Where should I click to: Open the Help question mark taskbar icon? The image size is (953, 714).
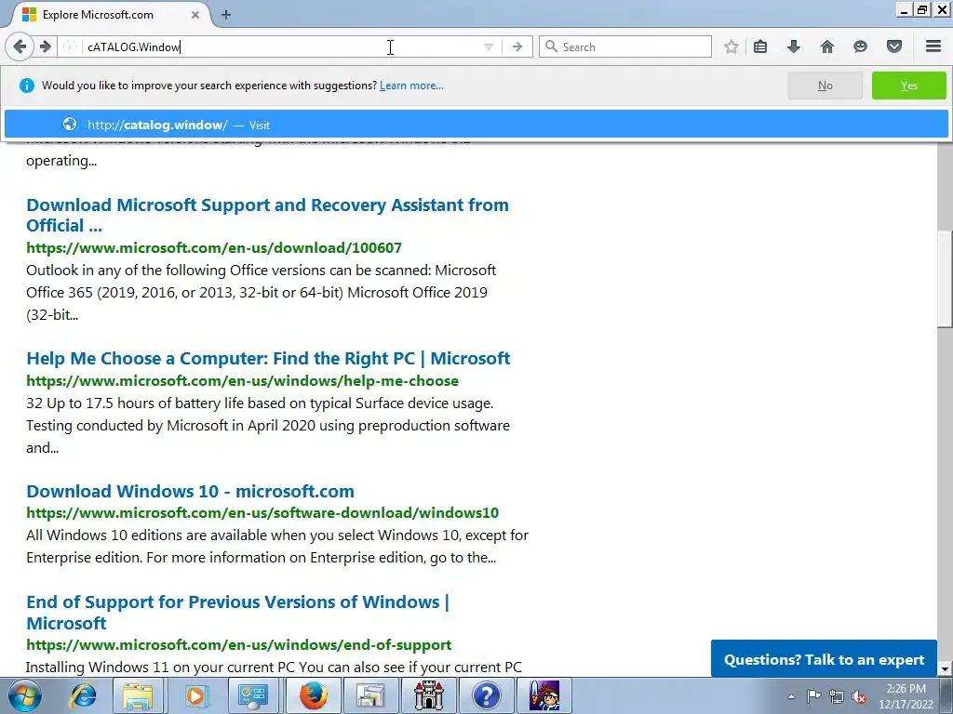click(x=486, y=695)
